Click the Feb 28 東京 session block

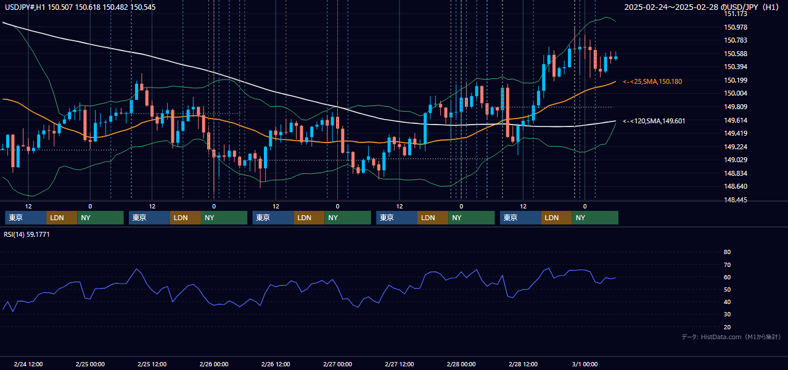click(x=520, y=218)
